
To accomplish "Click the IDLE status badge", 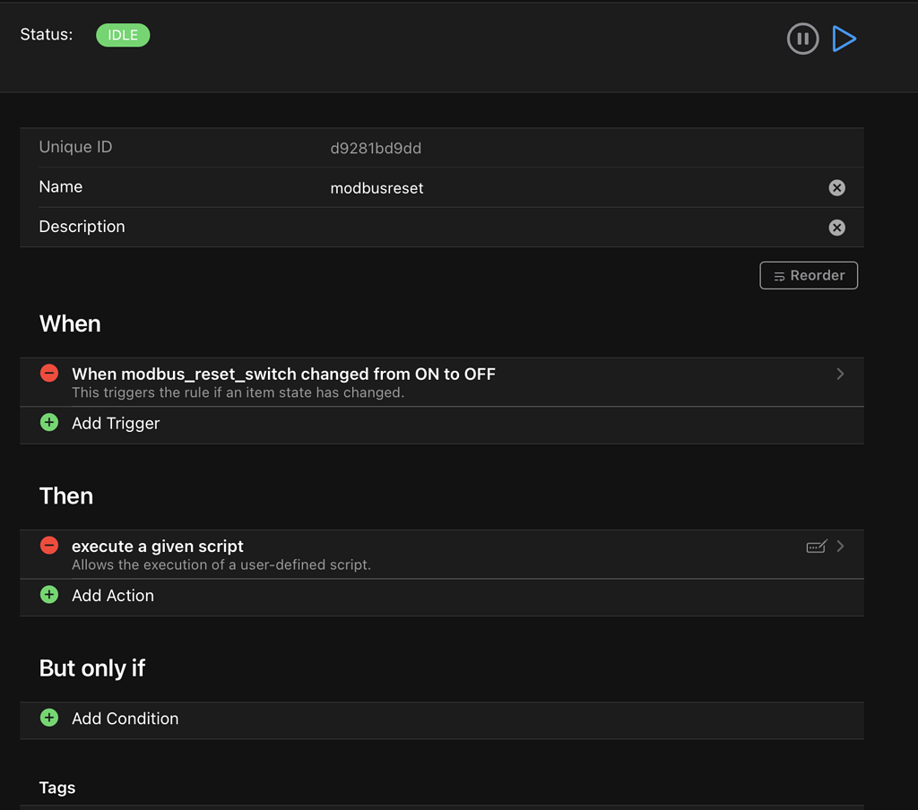I will click(123, 36).
